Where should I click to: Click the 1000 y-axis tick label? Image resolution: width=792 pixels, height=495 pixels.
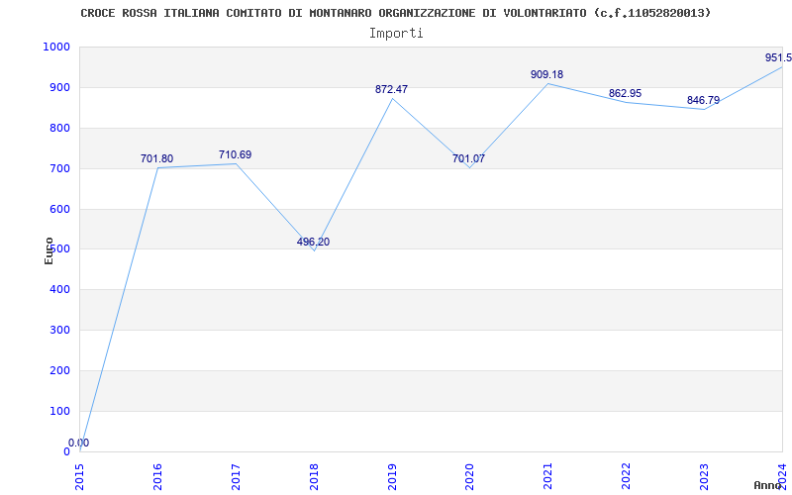56,47
